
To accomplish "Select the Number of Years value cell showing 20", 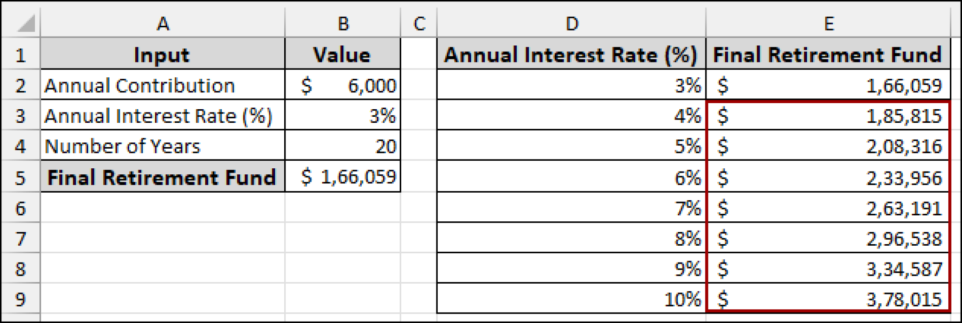I will point(343,147).
